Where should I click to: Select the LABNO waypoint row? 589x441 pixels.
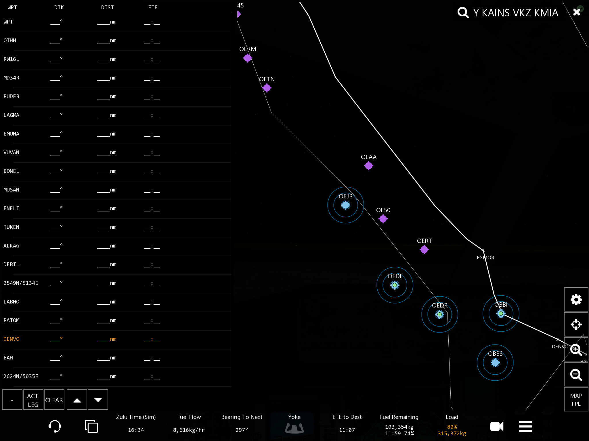pos(12,302)
